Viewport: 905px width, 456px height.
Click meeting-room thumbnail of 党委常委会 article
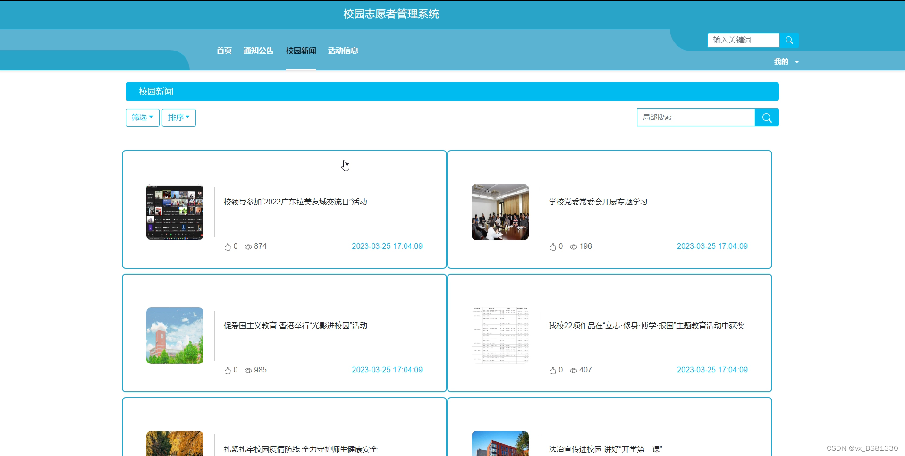tap(500, 212)
